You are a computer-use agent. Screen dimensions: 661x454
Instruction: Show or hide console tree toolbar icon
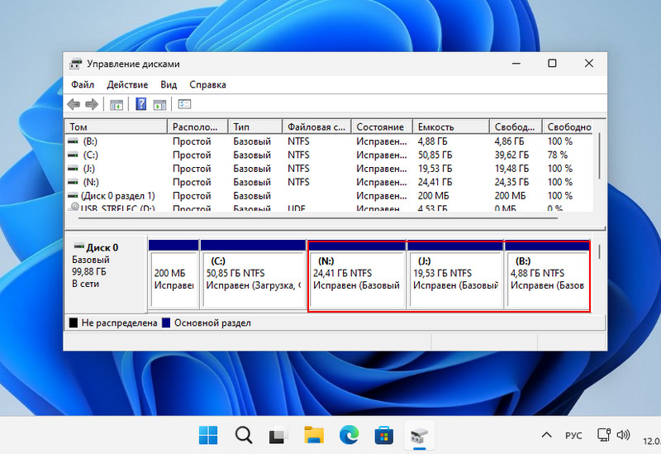[x=117, y=104]
